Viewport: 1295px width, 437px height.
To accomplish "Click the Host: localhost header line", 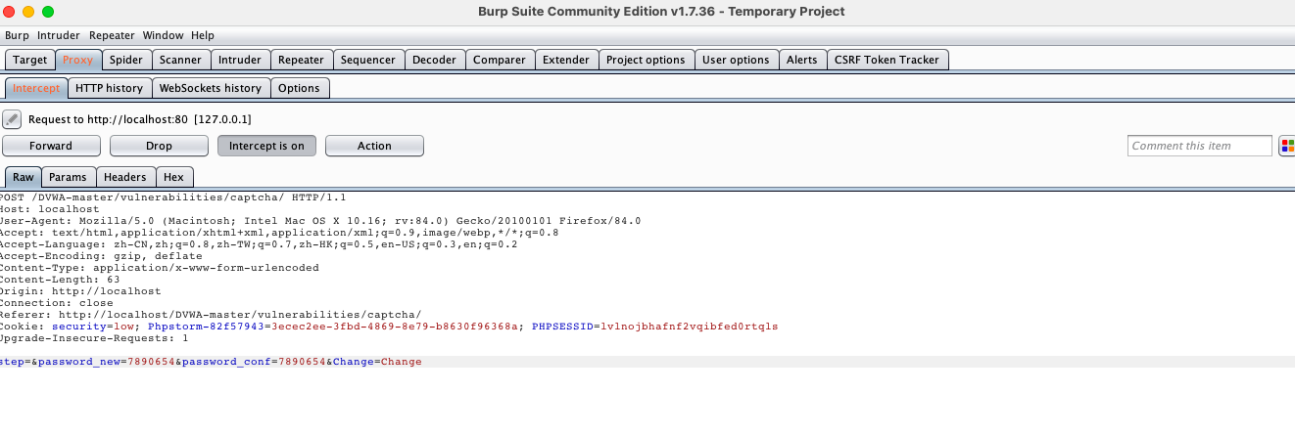I will pos(49,209).
